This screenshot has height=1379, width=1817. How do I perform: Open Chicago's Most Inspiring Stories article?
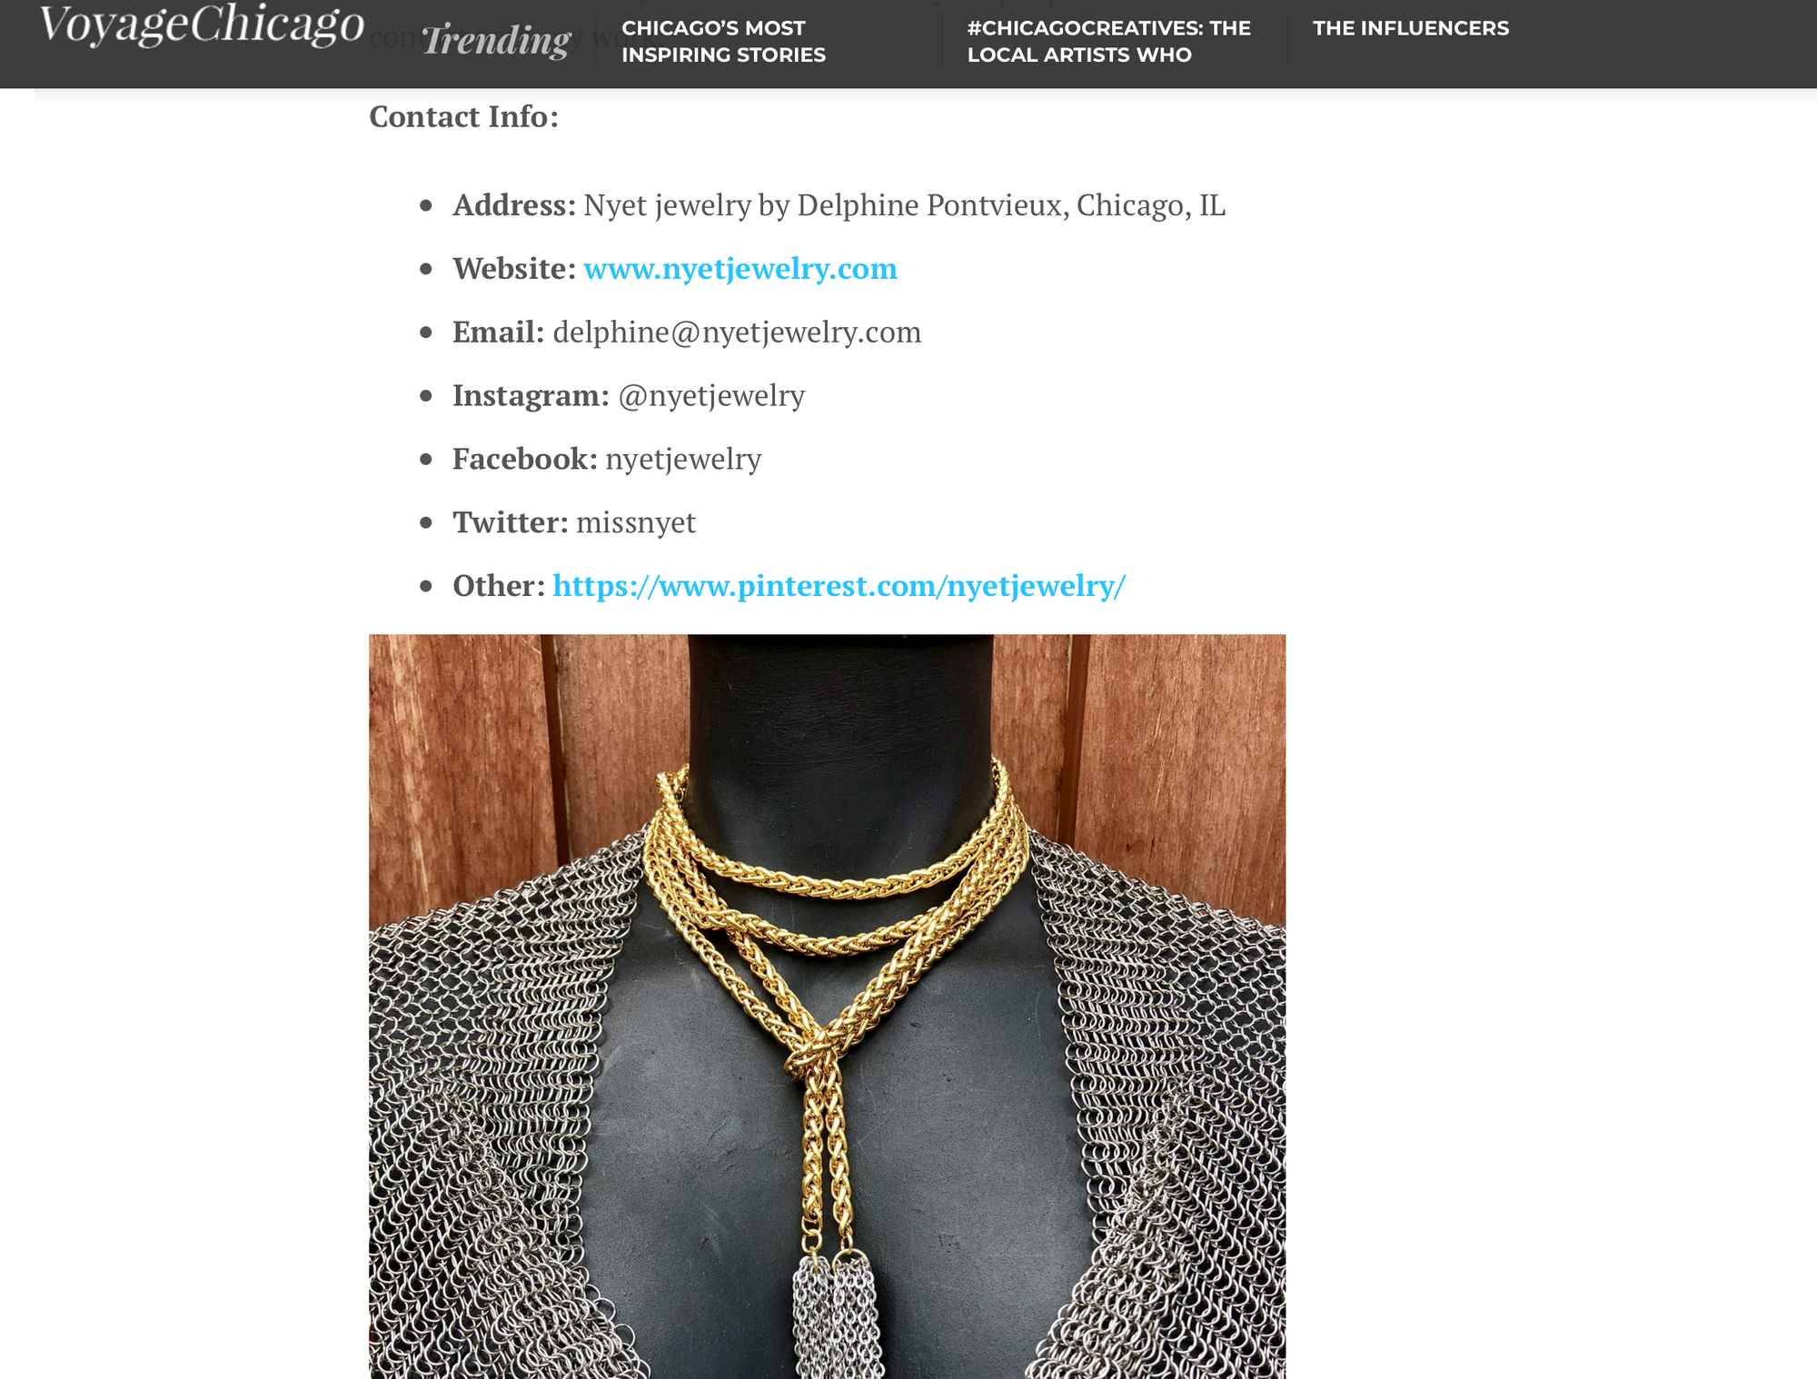point(723,41)
